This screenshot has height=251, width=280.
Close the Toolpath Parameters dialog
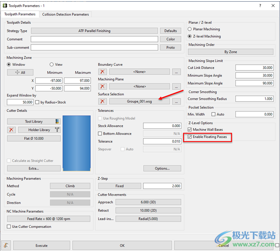click(273, 5)
